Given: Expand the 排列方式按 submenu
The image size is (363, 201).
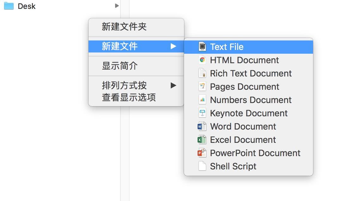Looking at the screenshot, I should tap(173, 85).
